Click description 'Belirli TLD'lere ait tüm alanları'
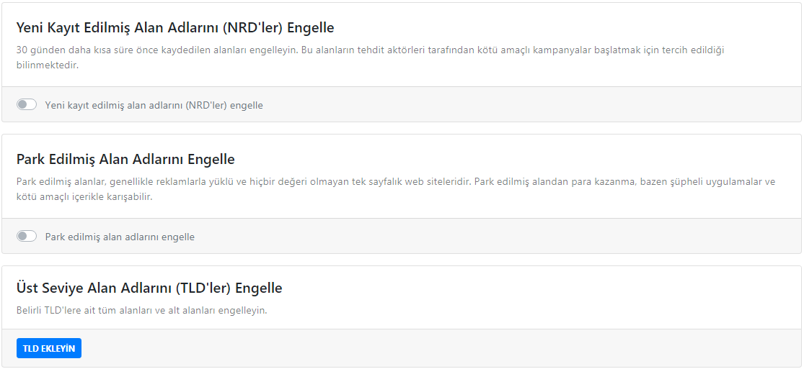 141,311
